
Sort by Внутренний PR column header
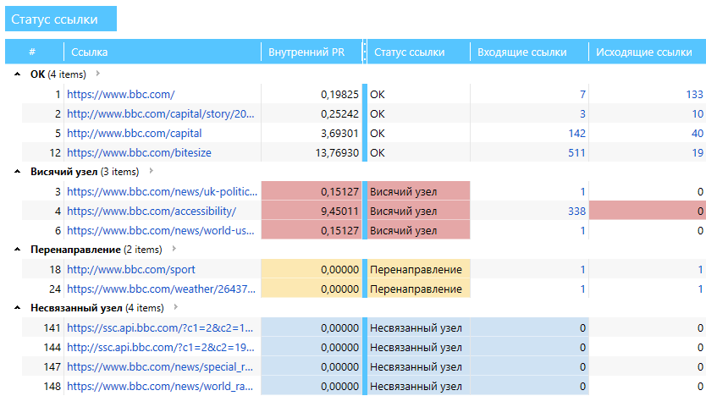tap(306, 52)
